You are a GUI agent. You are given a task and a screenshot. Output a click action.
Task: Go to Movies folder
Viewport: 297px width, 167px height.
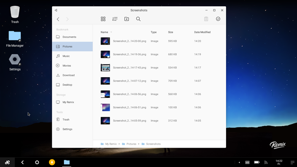click(x=73, y=65)
